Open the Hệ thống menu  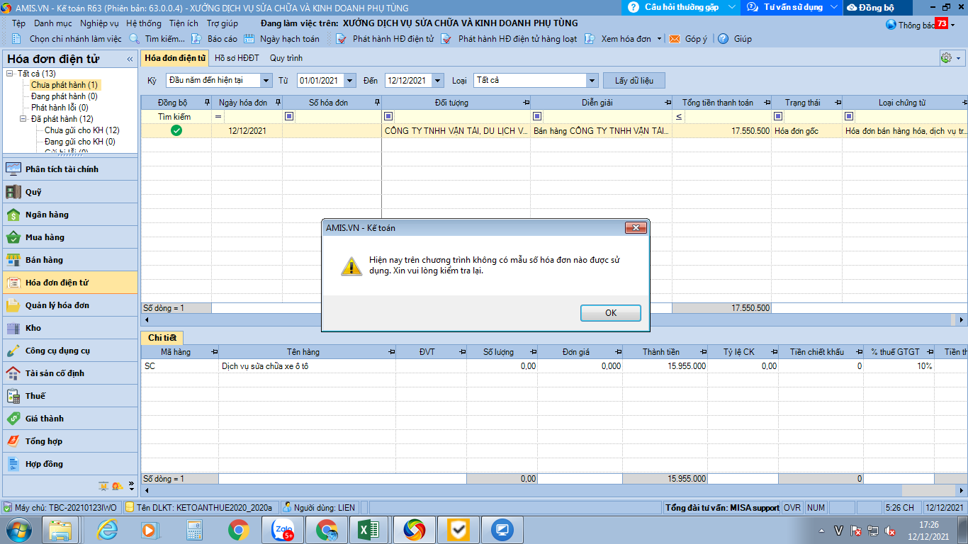pyautogui.click(x=144, y=23)
